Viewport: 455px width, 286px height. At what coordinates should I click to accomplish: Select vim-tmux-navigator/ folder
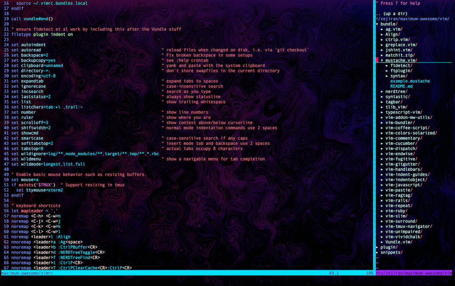[409, 227]
